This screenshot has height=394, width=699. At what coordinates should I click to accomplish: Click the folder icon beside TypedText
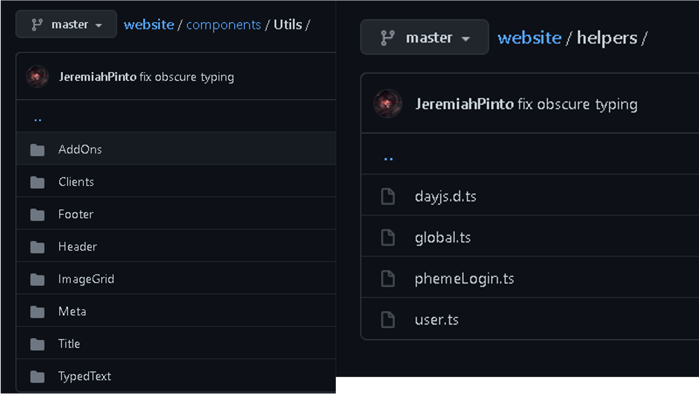click(x=37, y=376)
